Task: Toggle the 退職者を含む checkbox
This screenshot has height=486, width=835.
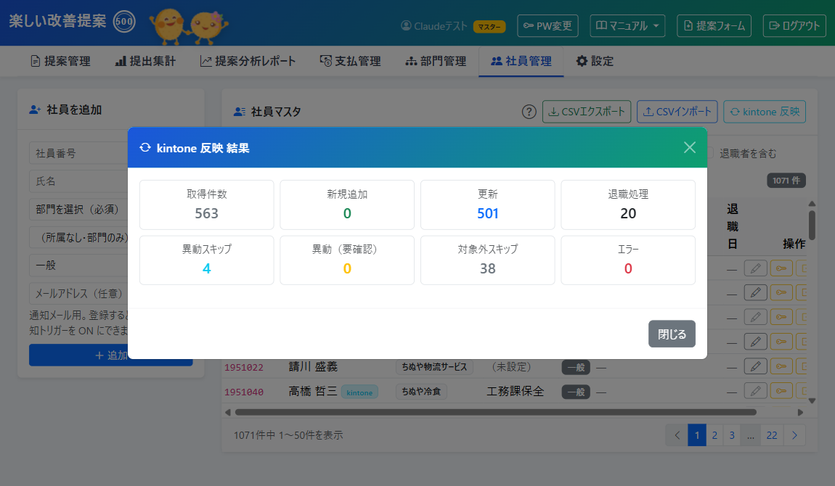Action: tap(710, 153)
